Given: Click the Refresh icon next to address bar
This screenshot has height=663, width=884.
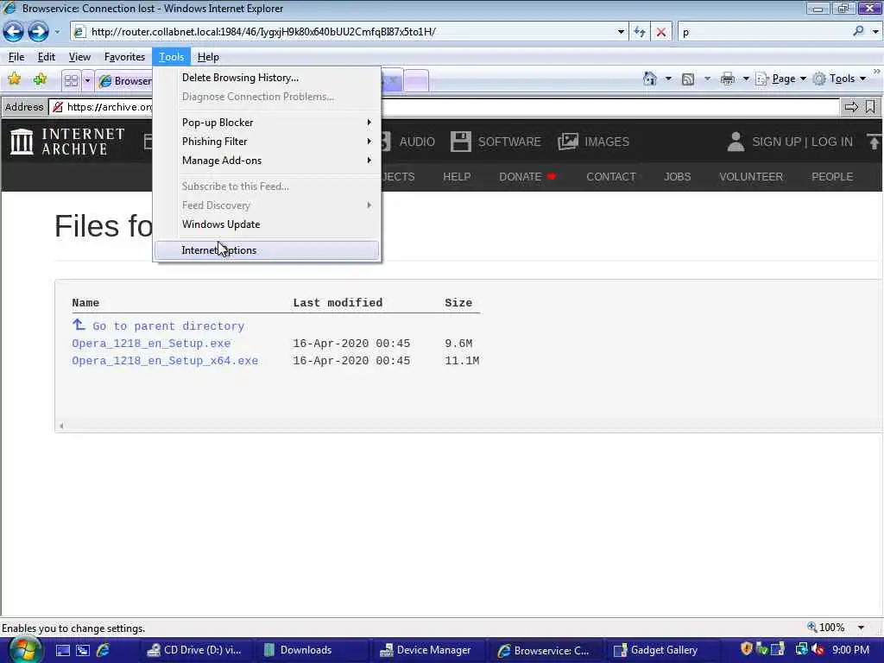Looking at the screenshot, I should pos(640,32).
